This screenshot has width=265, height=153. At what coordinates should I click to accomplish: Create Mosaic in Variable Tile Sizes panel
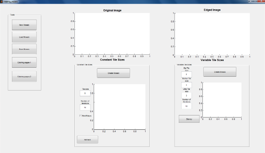[220, 72]
